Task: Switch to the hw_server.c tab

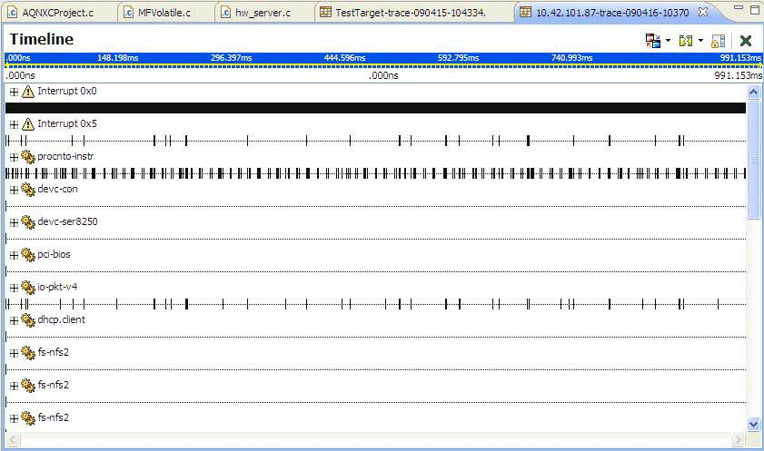Action: pyautogui.click(x=262, y=13)
